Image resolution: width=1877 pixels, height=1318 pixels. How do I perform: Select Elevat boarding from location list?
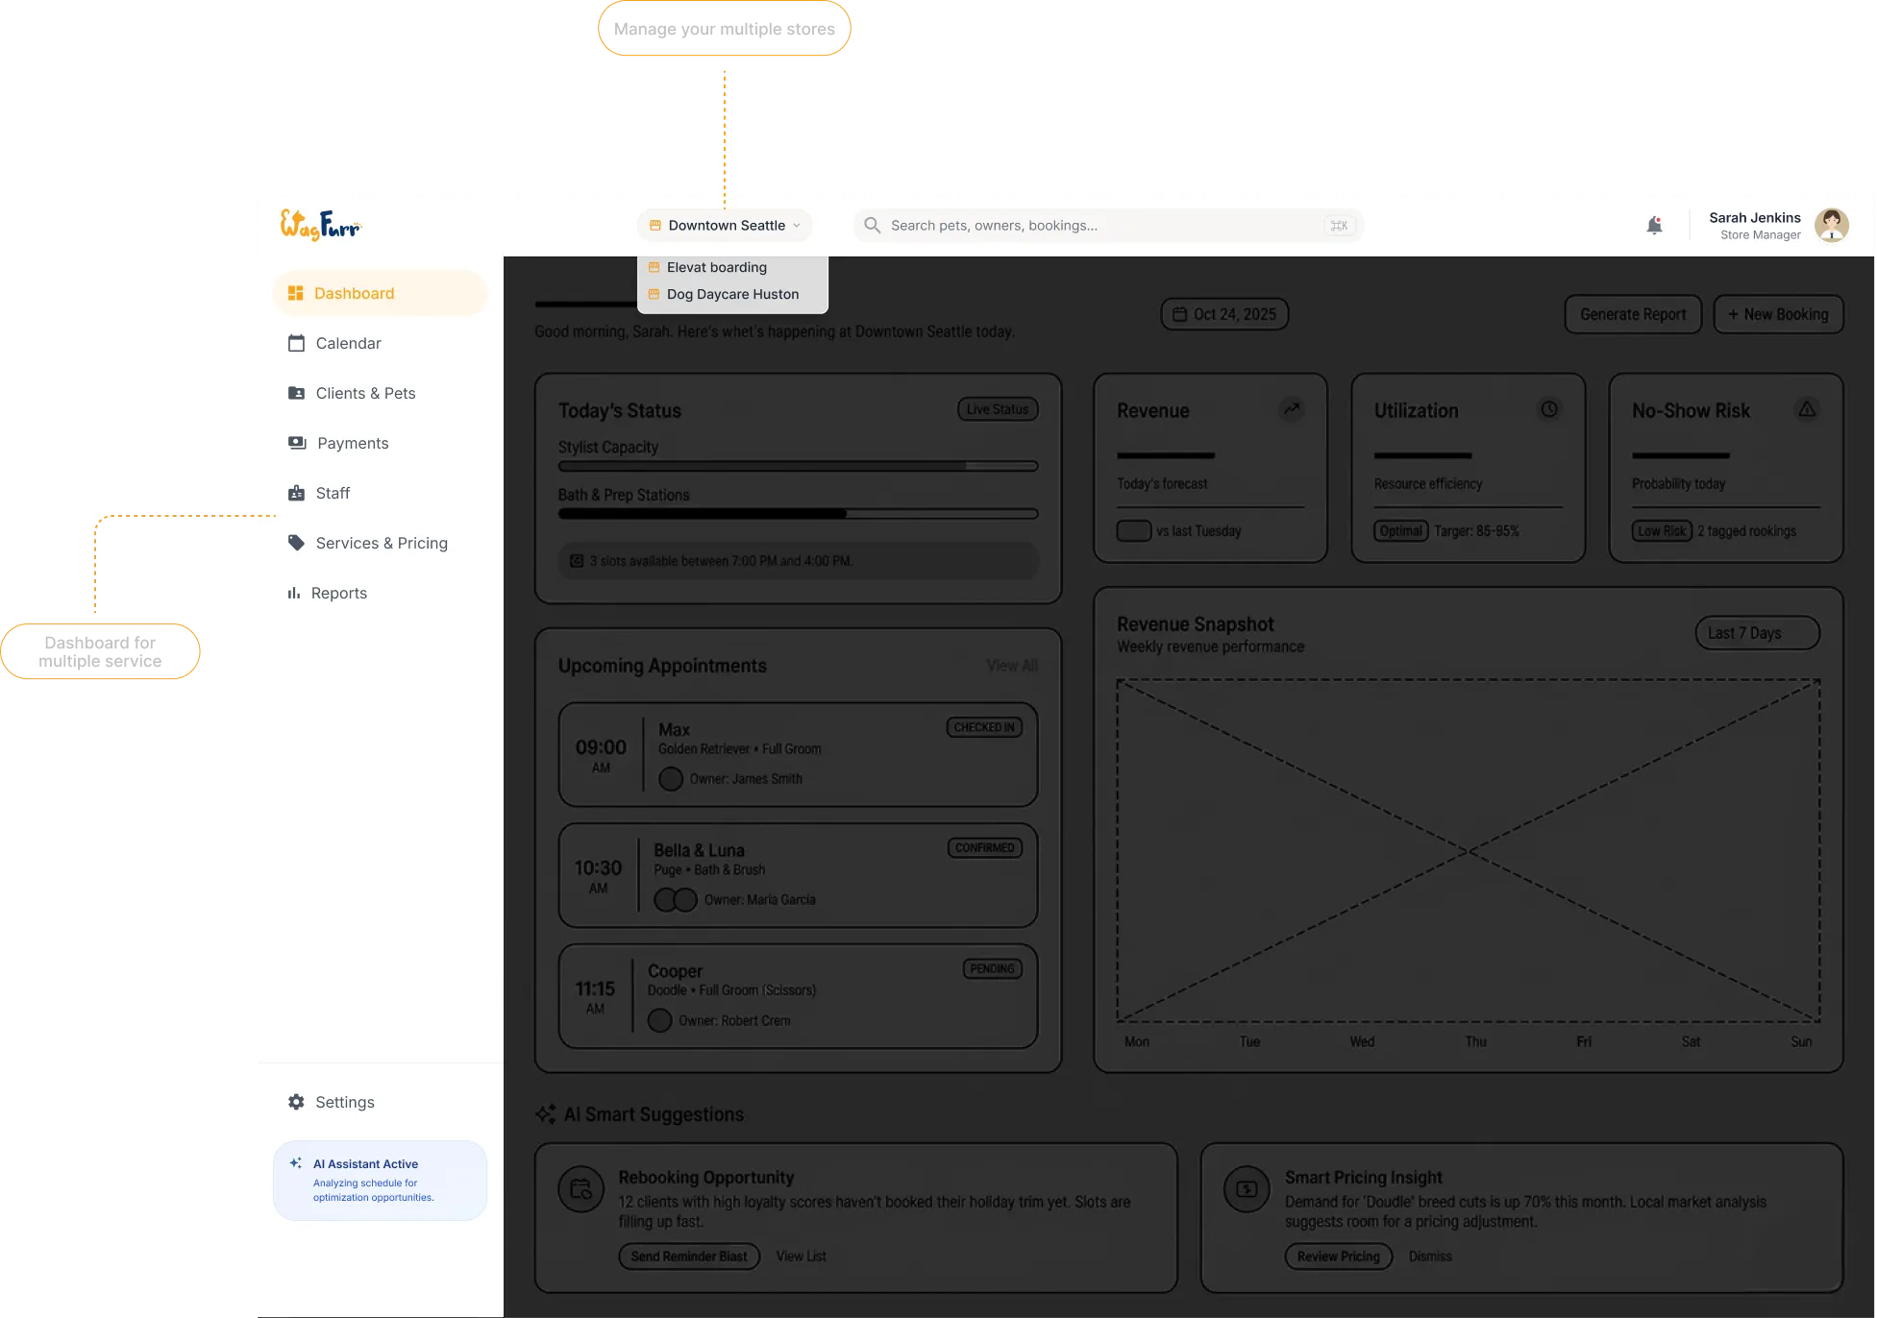coord(717,267)
